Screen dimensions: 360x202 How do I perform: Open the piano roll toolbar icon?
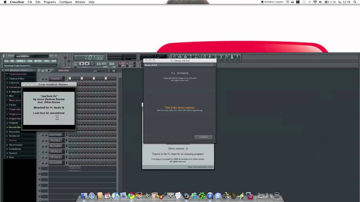[185, 57]
